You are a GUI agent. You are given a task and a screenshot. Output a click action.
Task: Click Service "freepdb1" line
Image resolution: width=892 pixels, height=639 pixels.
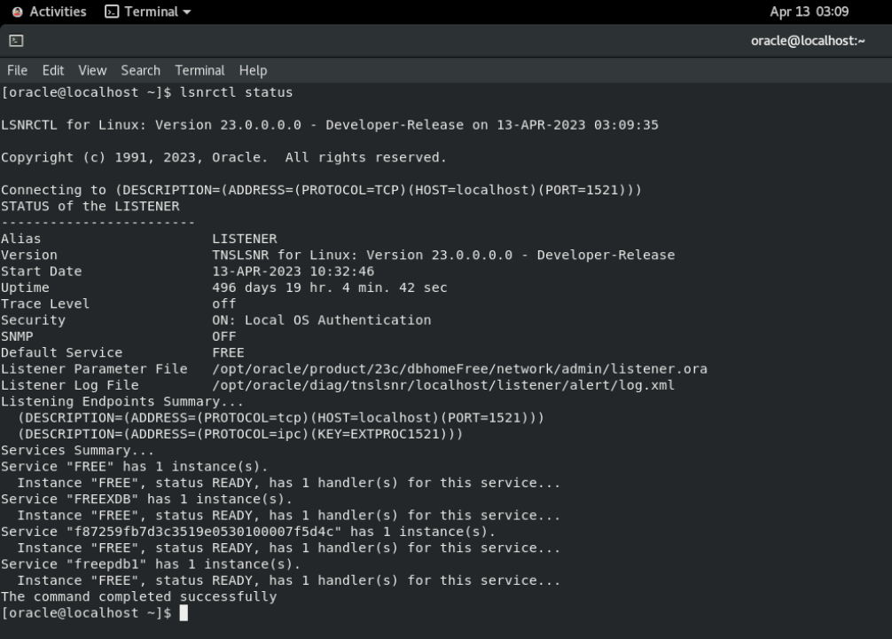point(151,564)
